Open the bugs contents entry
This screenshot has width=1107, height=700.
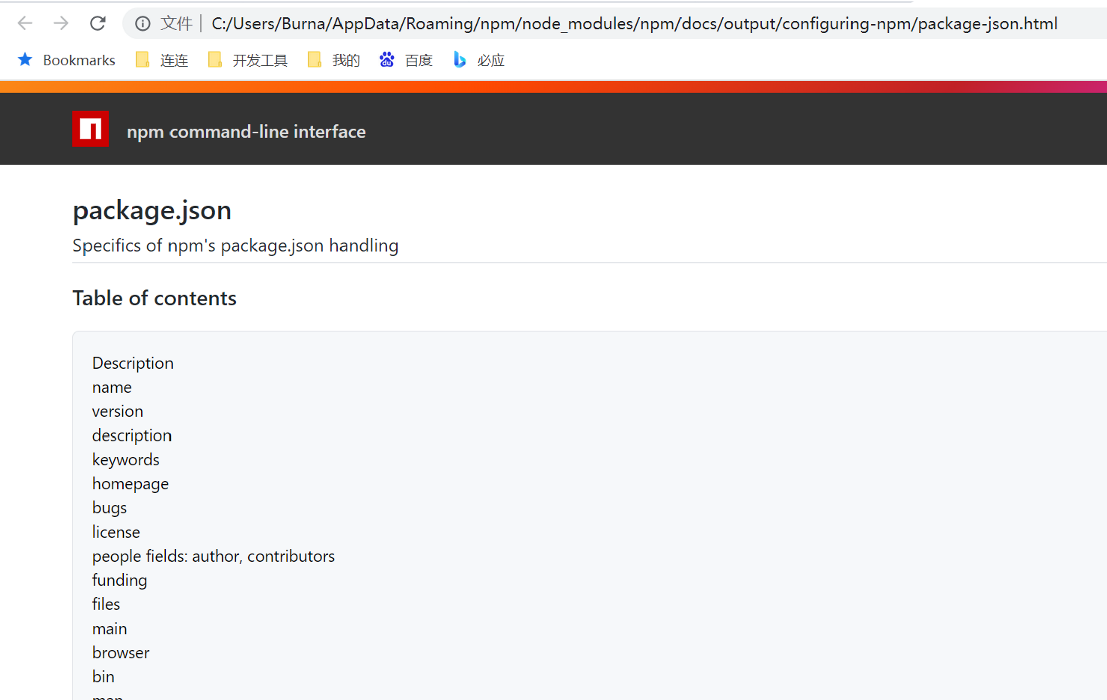pos(109,508)
